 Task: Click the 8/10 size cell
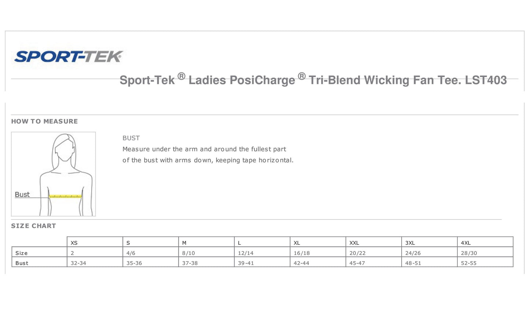[189, 253]
